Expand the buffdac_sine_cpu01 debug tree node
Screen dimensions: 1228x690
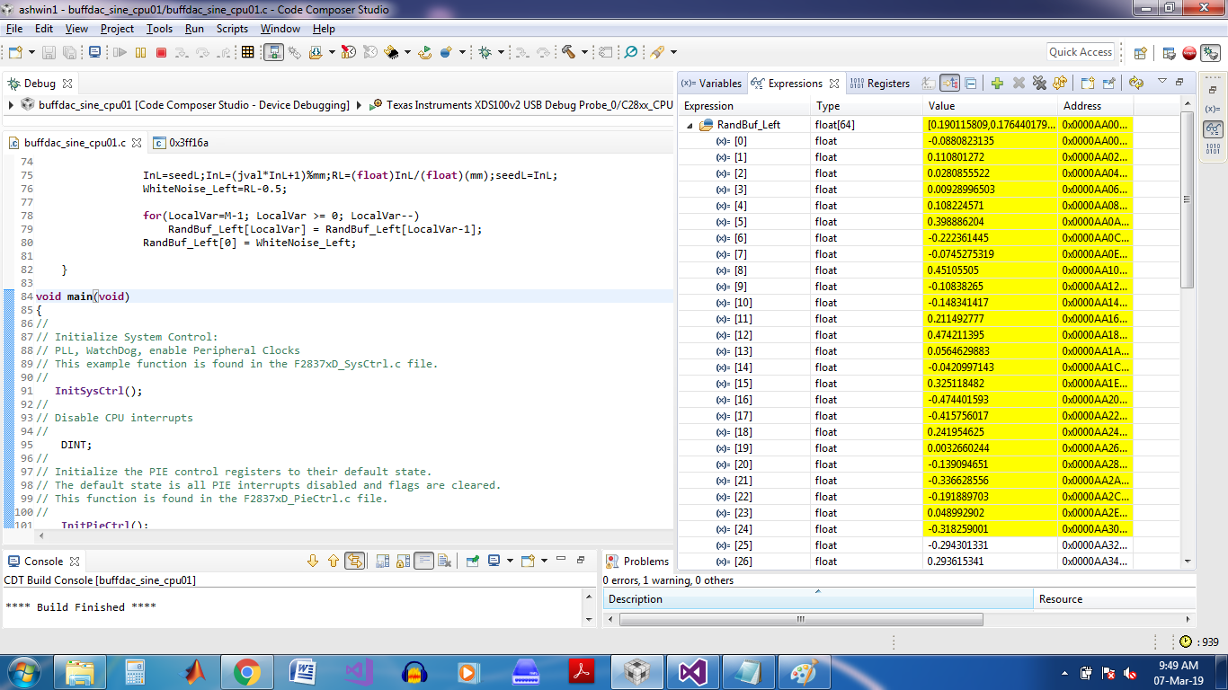pyautogui.click(x=11, y=105)
